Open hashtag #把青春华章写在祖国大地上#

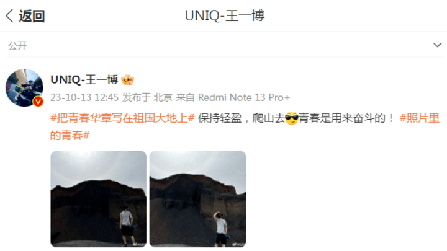pos(122,118)
